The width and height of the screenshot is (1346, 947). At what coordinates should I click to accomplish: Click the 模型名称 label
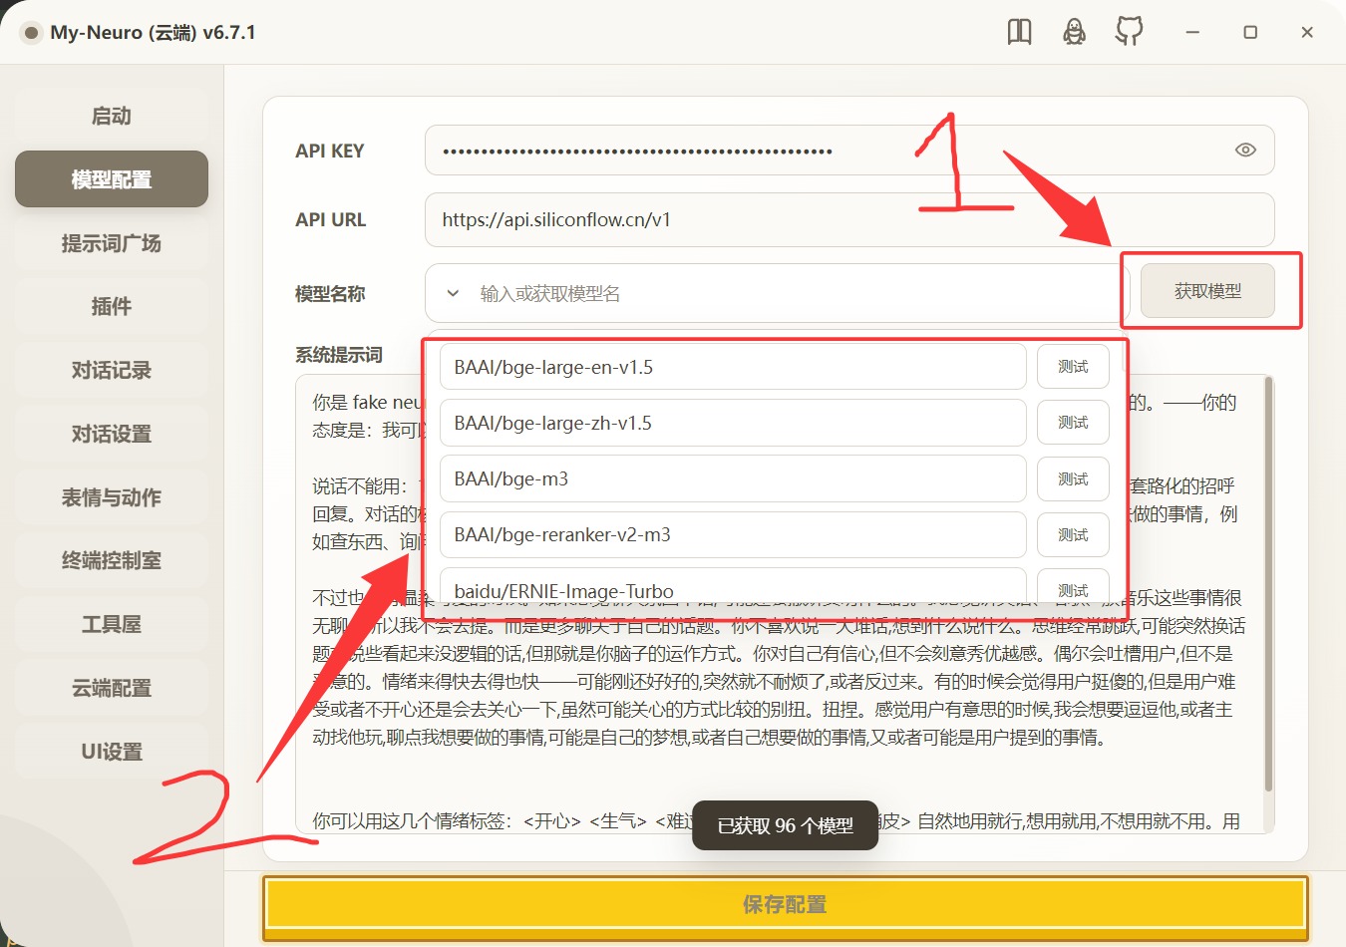(x=330, y=294)
